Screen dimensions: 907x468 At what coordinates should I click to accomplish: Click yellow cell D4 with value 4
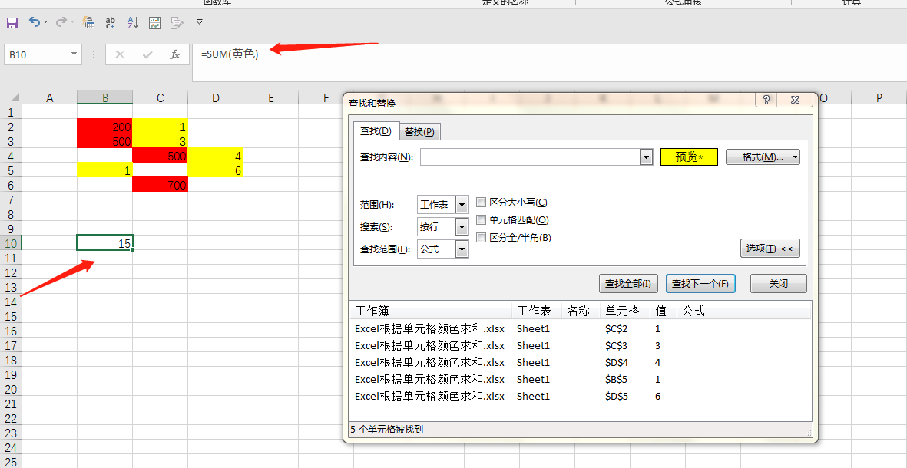[x=215, y=156]
